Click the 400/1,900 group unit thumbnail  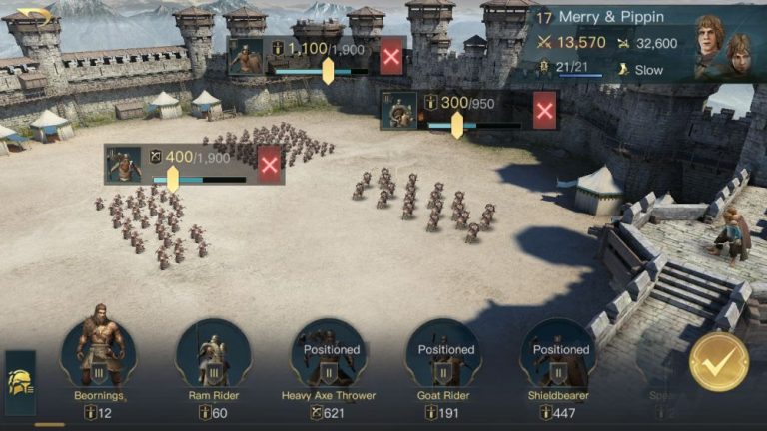pos(123,165)
